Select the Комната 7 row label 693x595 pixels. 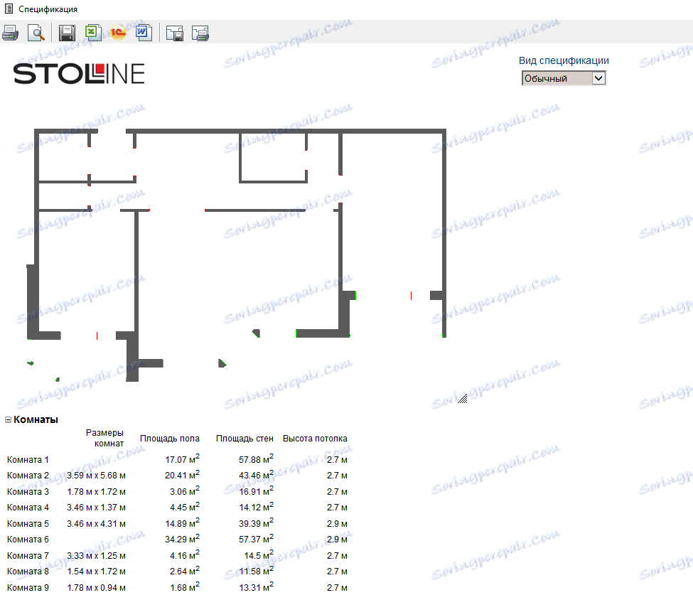coord(28,556)
